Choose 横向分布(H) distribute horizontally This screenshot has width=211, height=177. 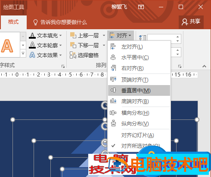[139, 113]
